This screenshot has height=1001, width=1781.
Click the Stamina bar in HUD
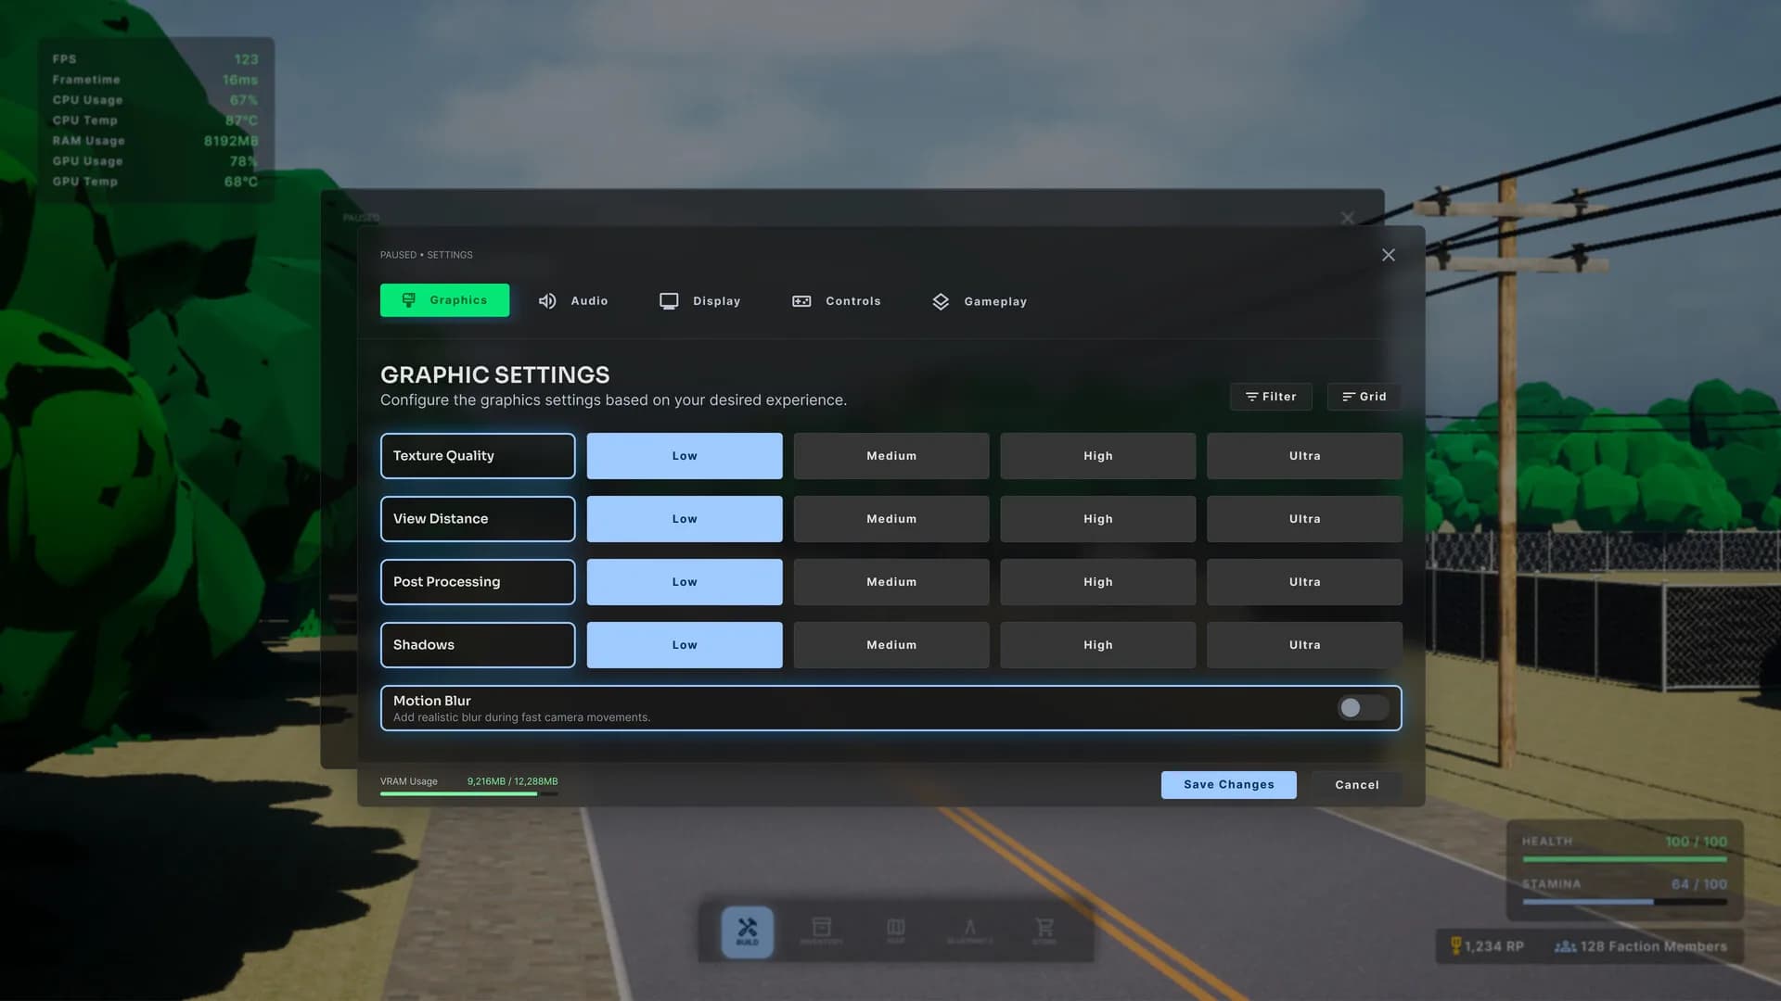1624,902
